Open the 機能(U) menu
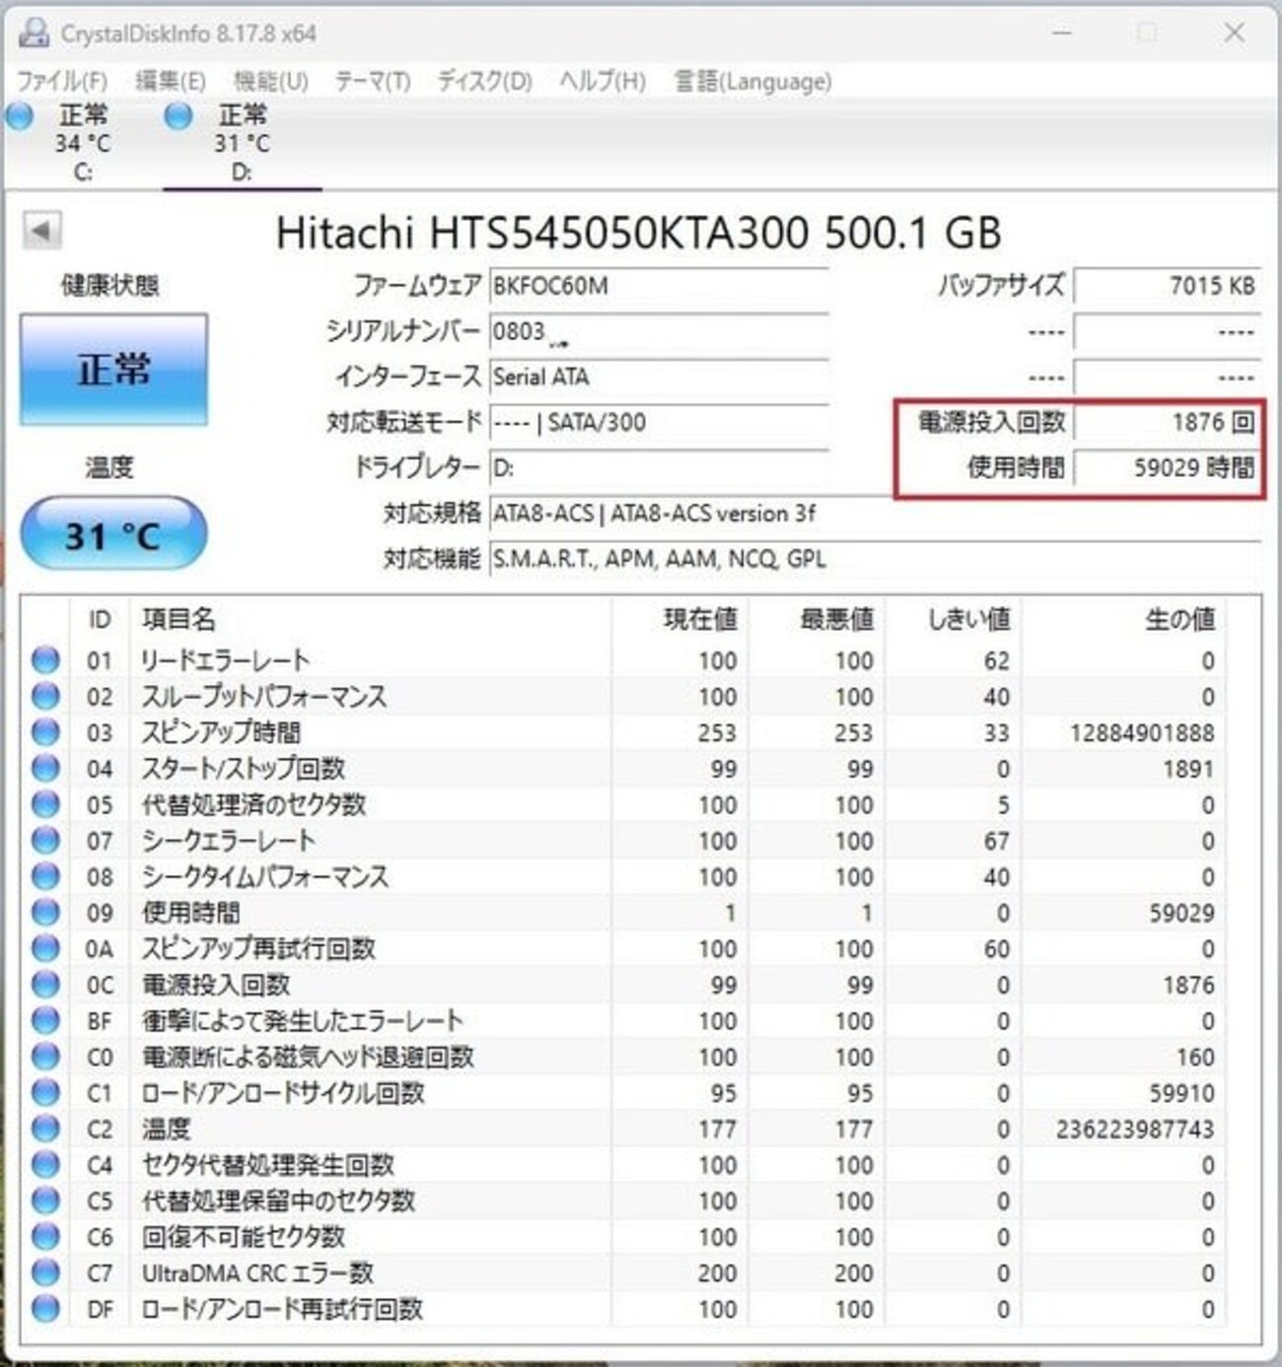The width and height of the screenshot is (1282, 1367). click(271, 81)
